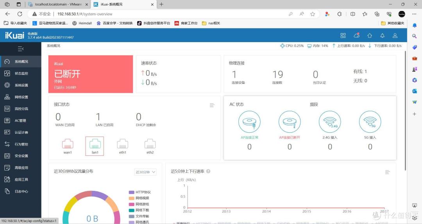422x224 pixels.
Task: Open 网络设置 sidebar menu
Action: (x=21, y=97)
